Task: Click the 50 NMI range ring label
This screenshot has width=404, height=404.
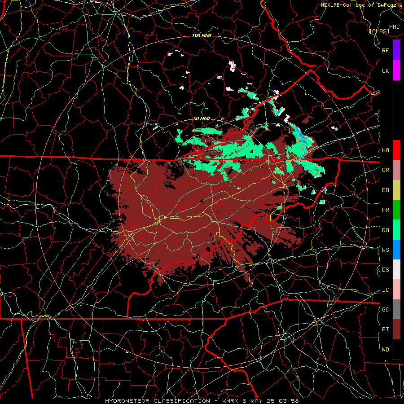Action: point(202,119)
